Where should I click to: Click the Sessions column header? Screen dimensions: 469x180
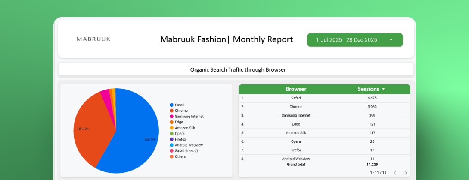[368, 89]
